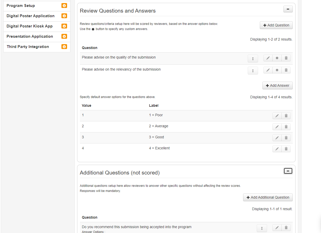Edit the recommend submission additional question
Image resolution: width=321 pixels, height=233 pixels.
[x=277, y=228]
